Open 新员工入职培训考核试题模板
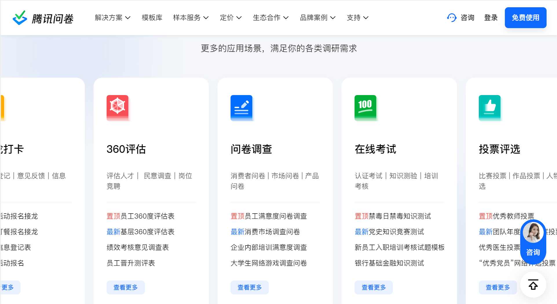This screenshot has width=557, height=304. coord(399,247)
